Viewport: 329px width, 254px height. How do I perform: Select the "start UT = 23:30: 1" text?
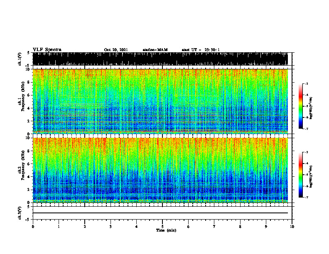(201, 50)
